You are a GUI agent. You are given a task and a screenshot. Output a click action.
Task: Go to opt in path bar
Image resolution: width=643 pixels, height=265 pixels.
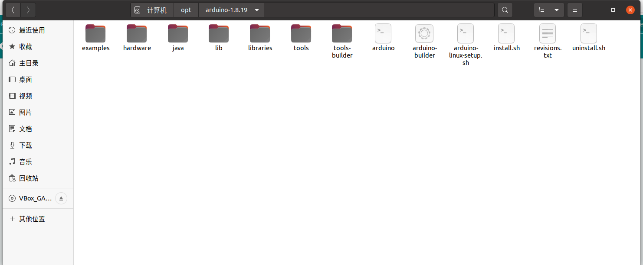click(186, 10)
